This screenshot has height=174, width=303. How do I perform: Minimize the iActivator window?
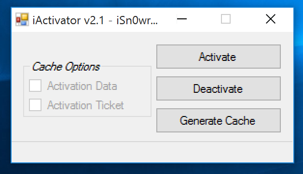pyautogui.click(x=182, y=19)
